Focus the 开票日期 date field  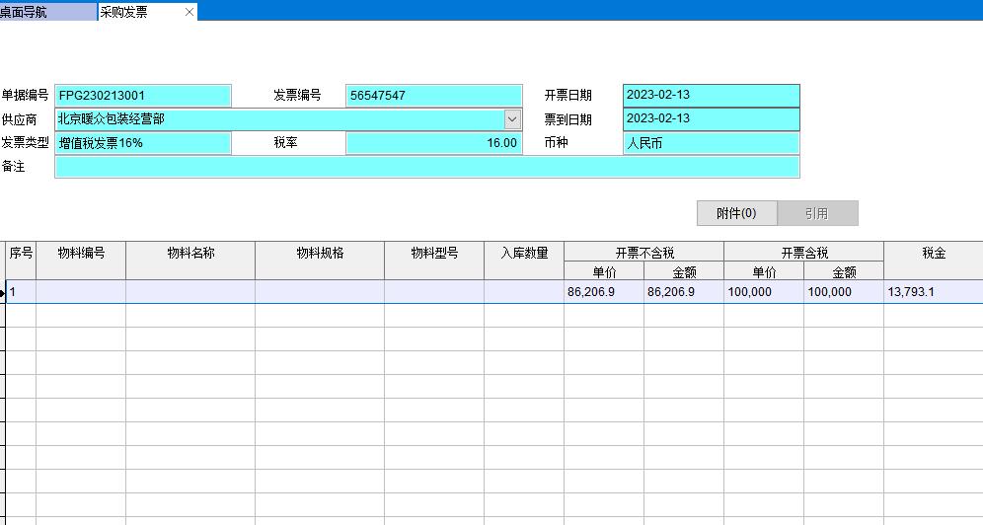[x=712, y=96]
